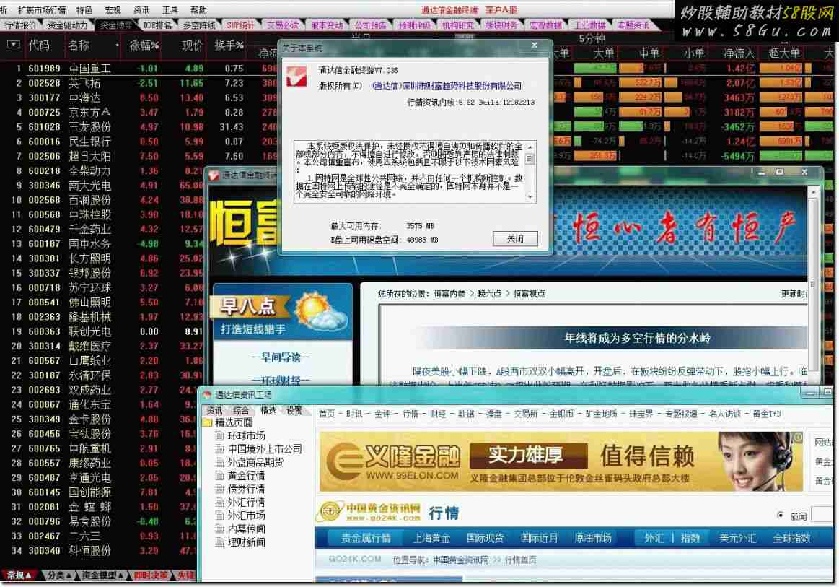Click the page icon beside 外盘商品期货
The image size is (839, 587).
click(219, 462)
